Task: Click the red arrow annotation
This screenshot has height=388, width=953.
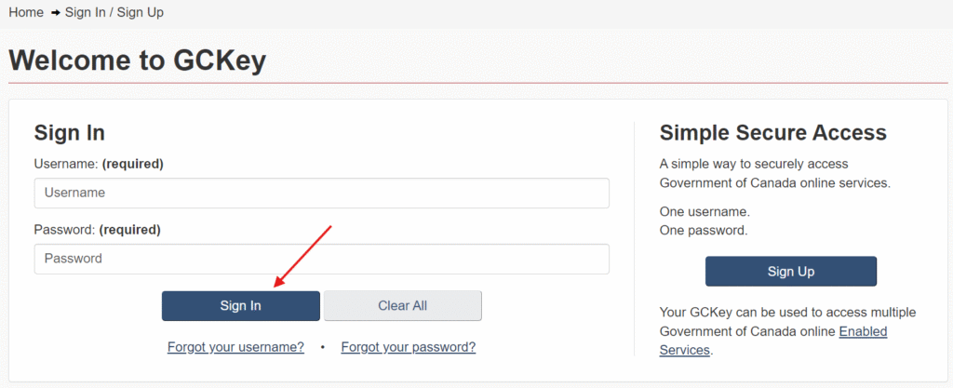Action: (302, 256)
